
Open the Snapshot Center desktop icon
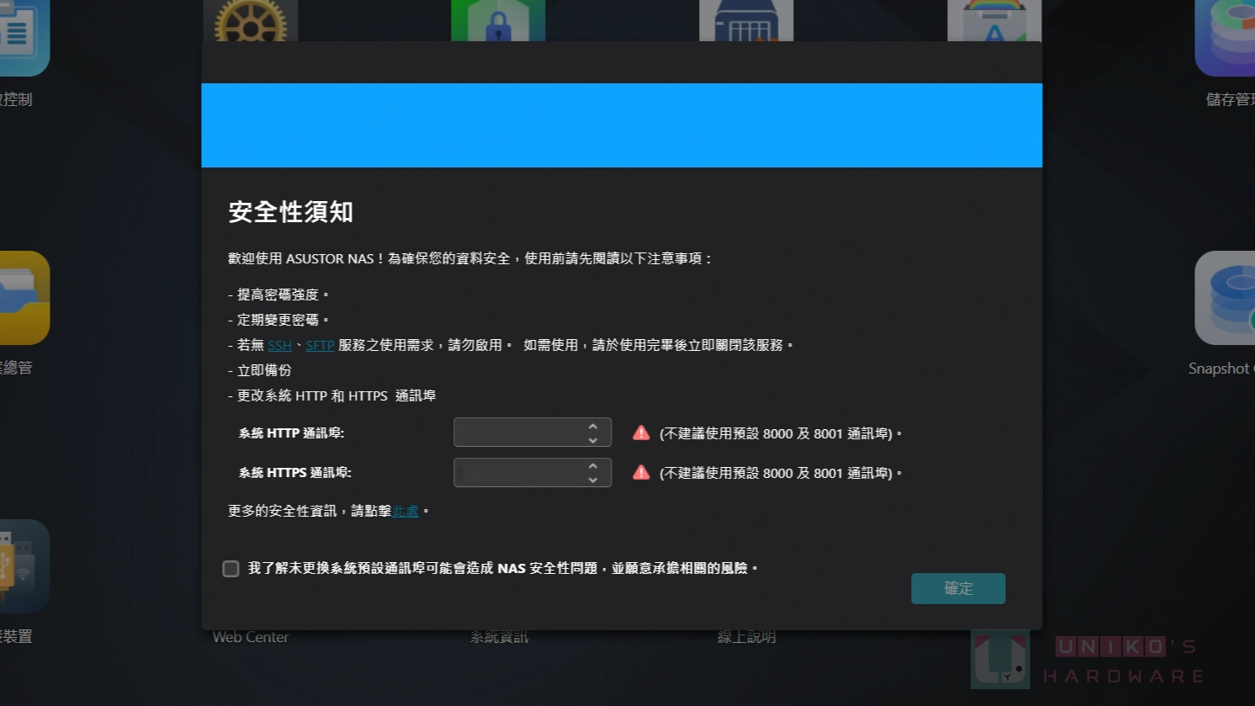[x=1225, y=298]
